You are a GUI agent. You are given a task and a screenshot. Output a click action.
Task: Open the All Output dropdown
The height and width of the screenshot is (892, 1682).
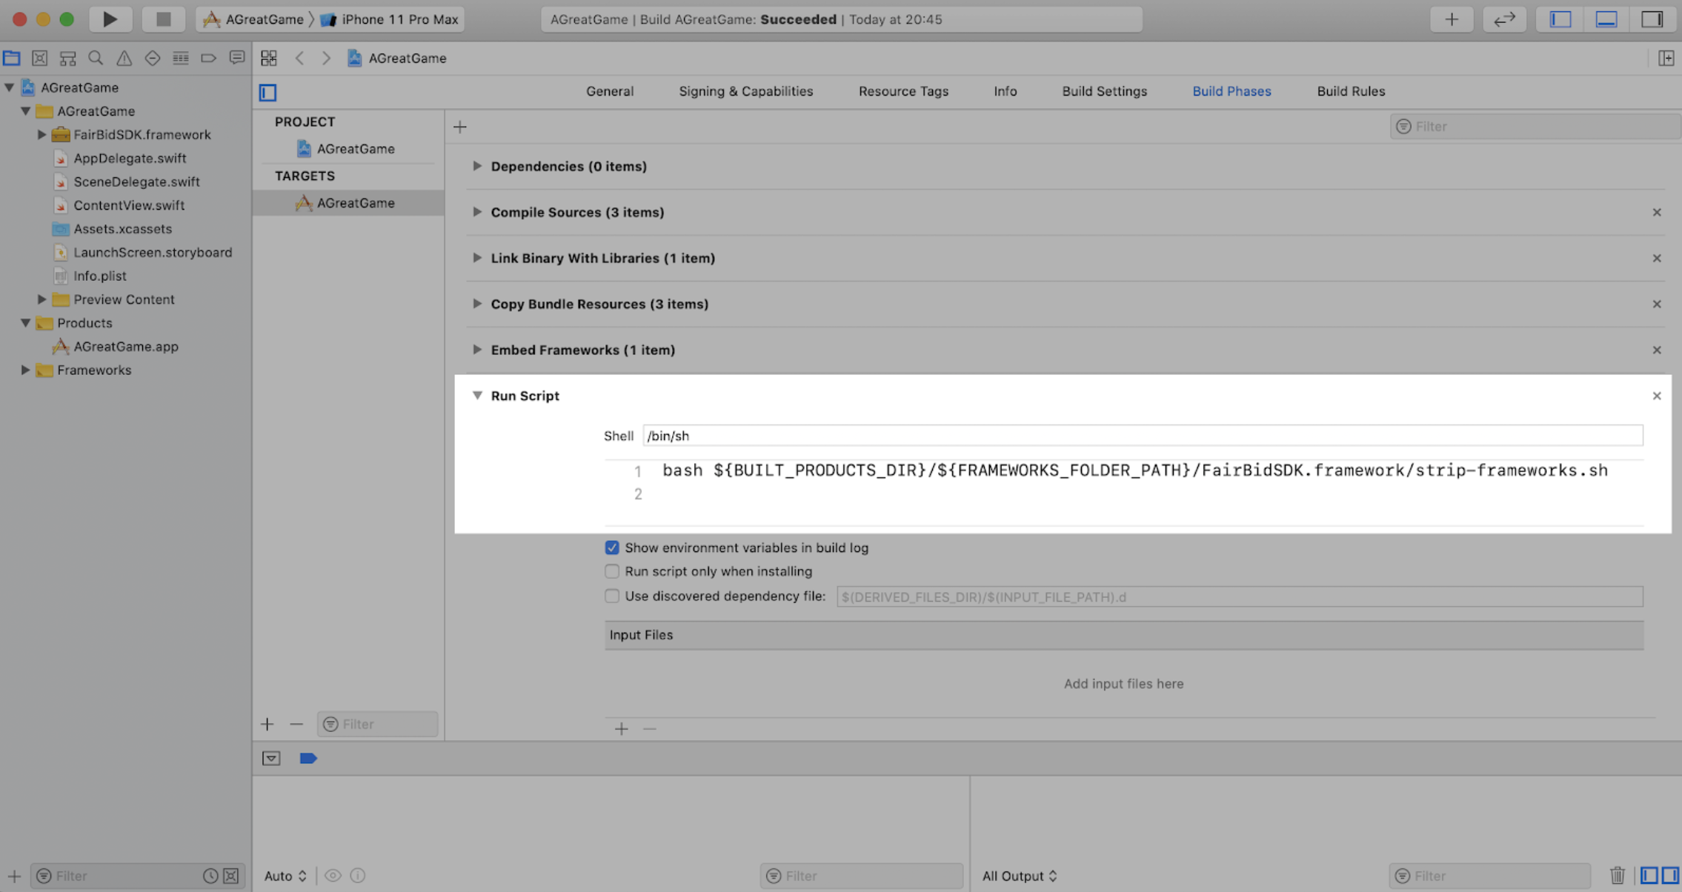pos(1019,876)
